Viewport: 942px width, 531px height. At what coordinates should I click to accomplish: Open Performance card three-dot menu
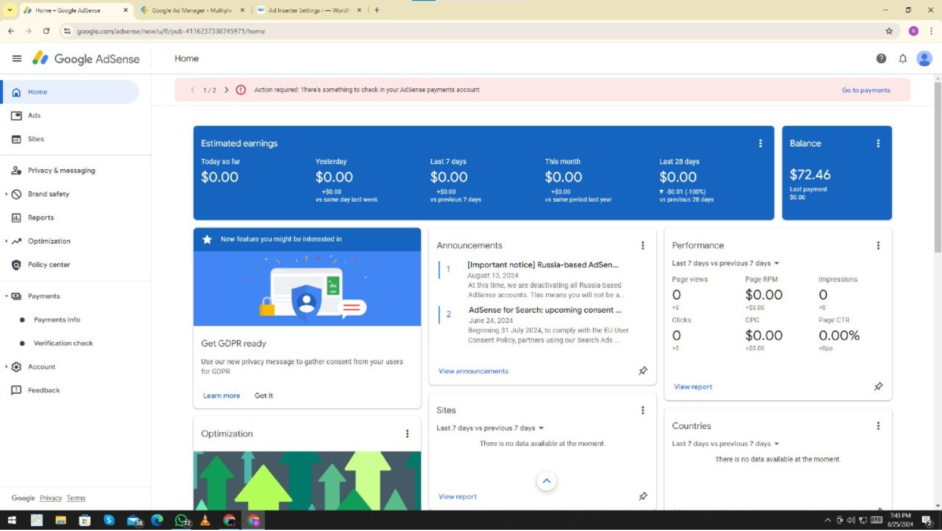tap(878, 245)
